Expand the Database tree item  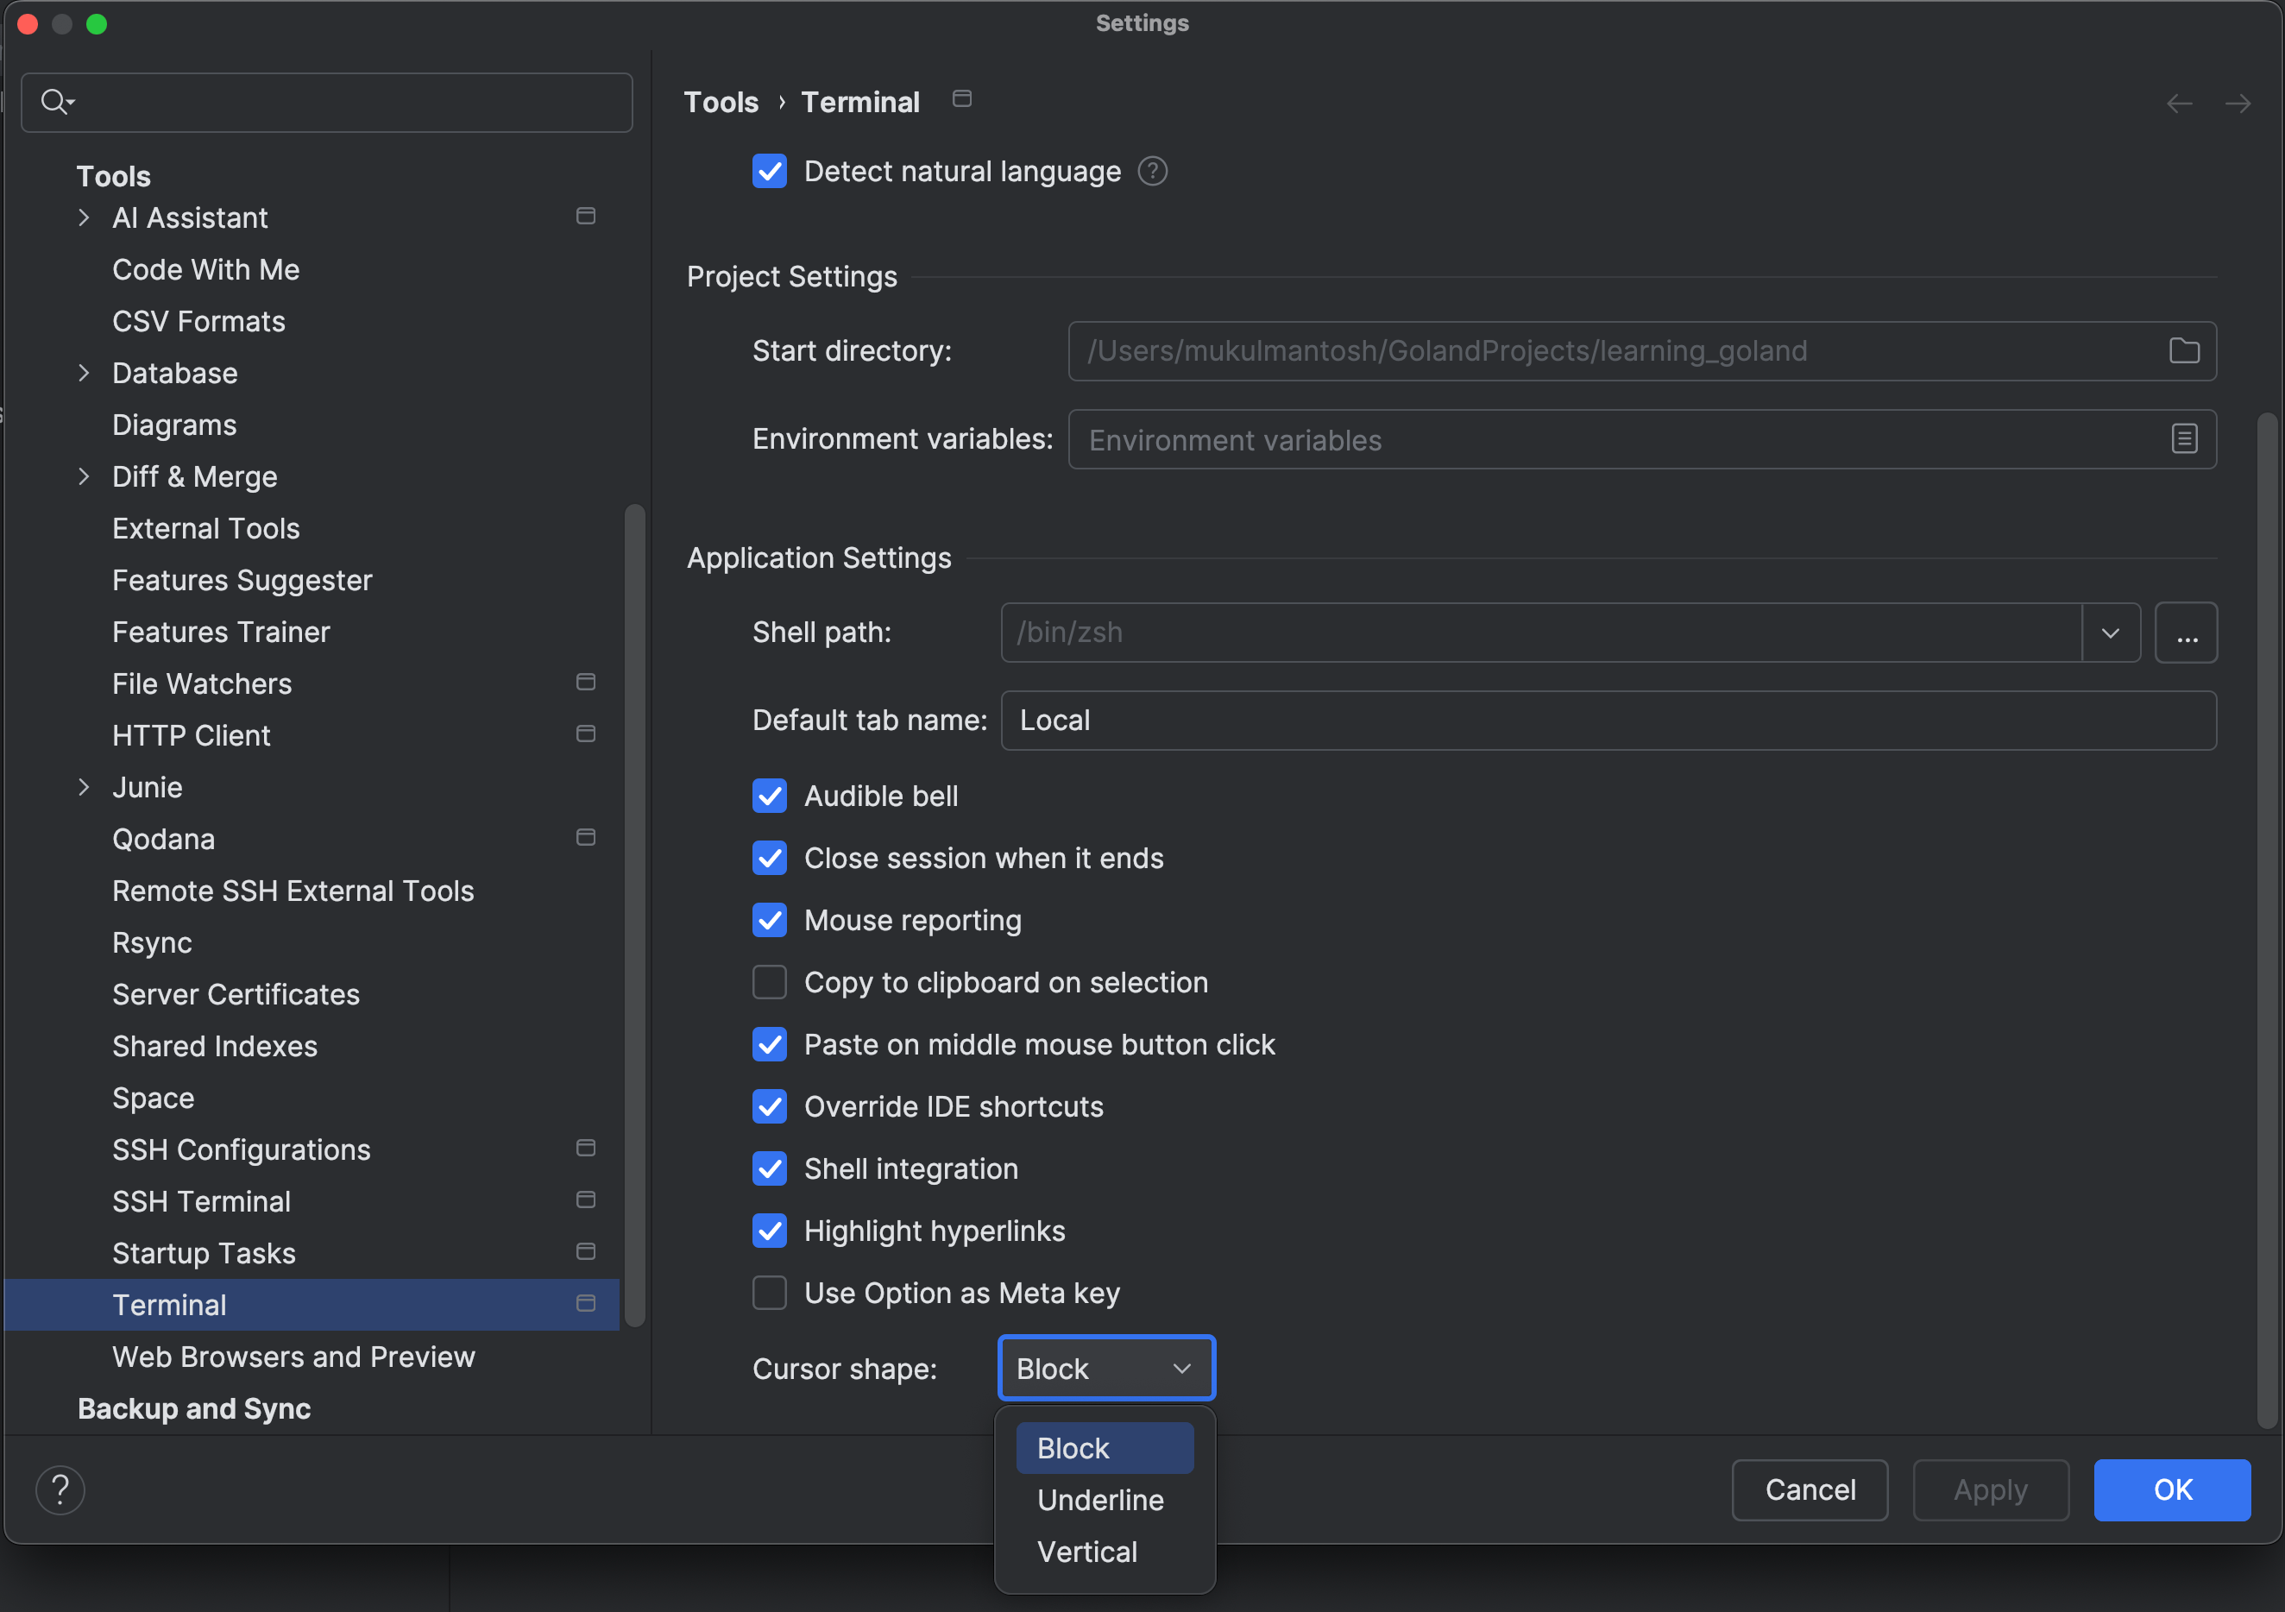point(84,372)
